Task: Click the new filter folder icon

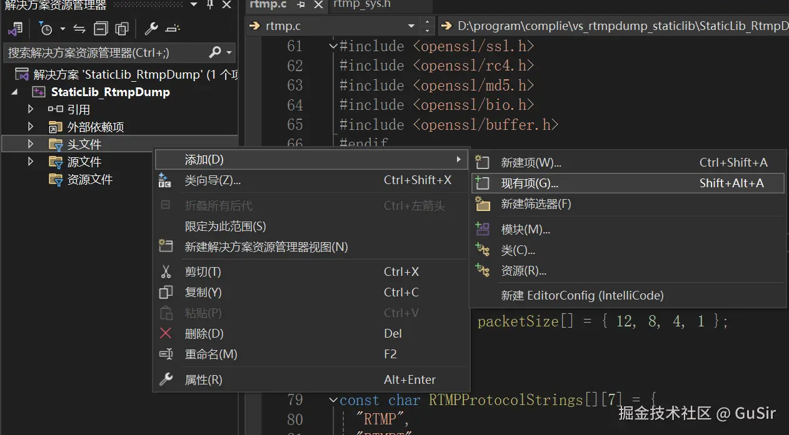Action: tap(482, 203)
